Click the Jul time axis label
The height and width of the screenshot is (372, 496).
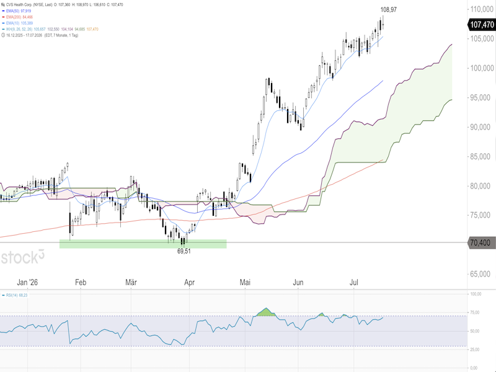pos(353,282)
